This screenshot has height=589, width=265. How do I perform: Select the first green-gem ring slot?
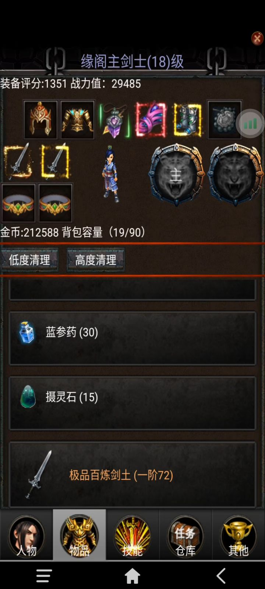(x=18, y=203)
